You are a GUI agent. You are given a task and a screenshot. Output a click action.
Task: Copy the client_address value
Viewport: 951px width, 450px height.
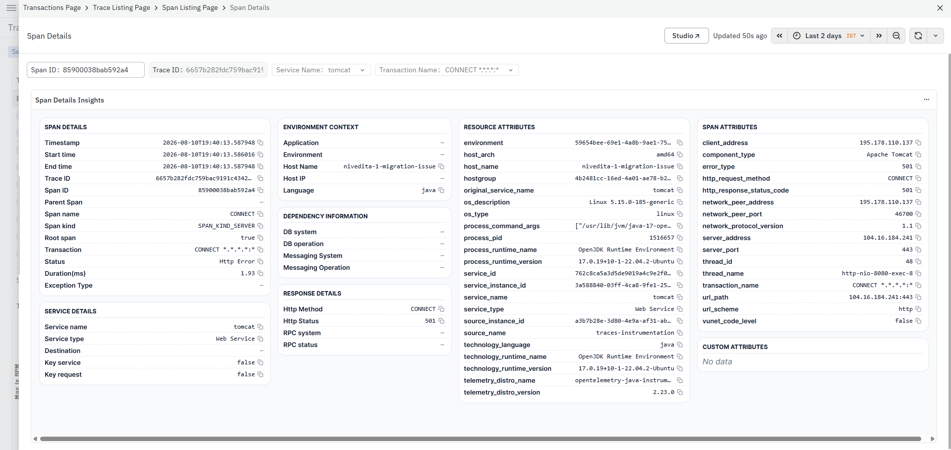coord(918,143)
